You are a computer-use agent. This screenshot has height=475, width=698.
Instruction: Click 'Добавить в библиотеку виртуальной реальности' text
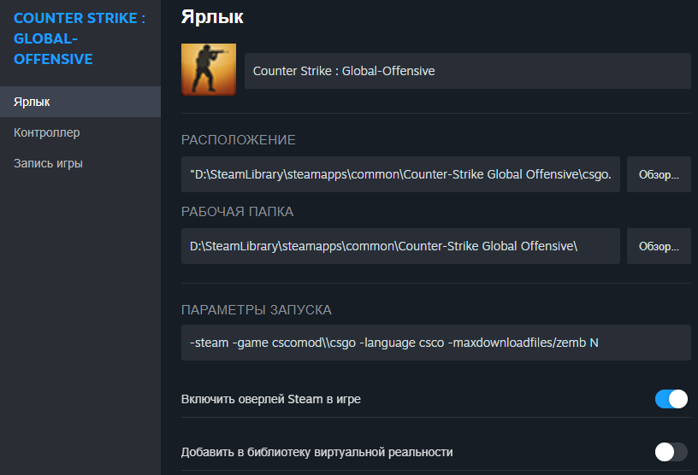click(317, 452)
